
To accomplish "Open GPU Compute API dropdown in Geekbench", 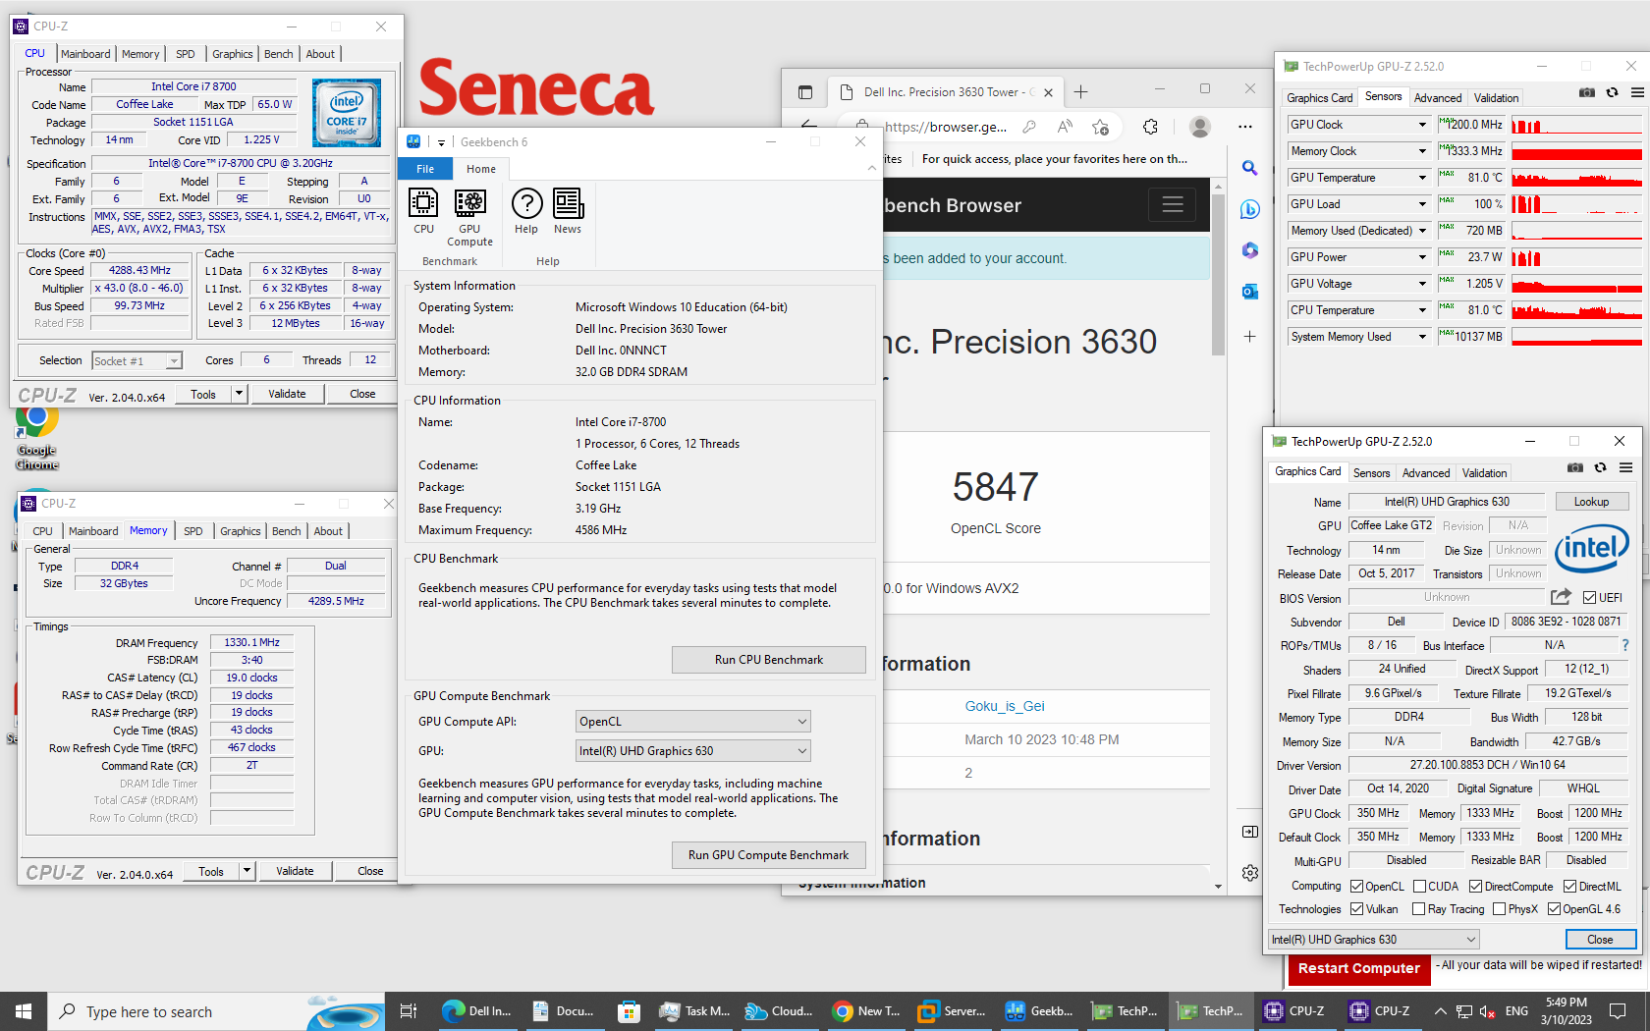I will point(692,722).
